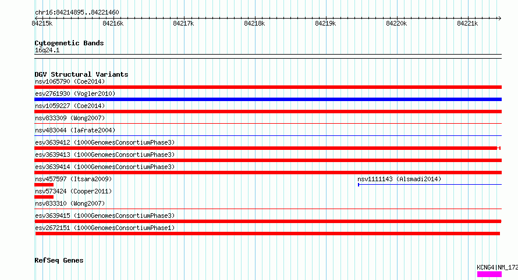Click the red bar under esv3639415
This screenshot has height=280, width=518.
click(268, 221)
